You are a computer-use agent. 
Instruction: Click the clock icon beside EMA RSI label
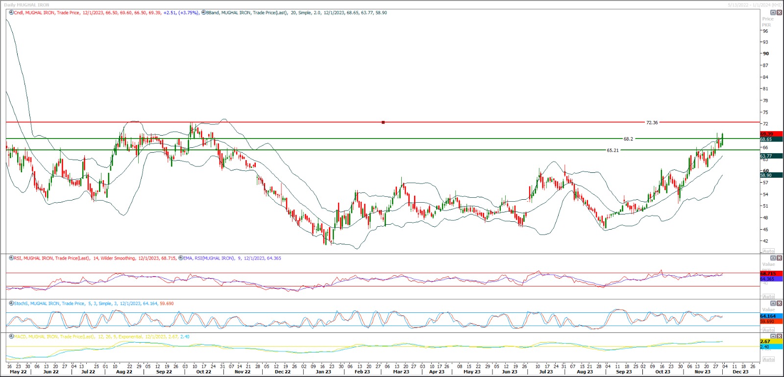[180, 258]
